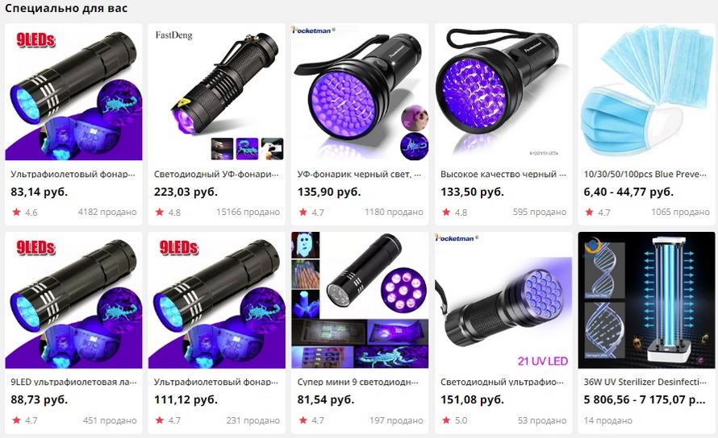
Task: Open the 21 UV LED flashlight image
Action: pos(503,300)
